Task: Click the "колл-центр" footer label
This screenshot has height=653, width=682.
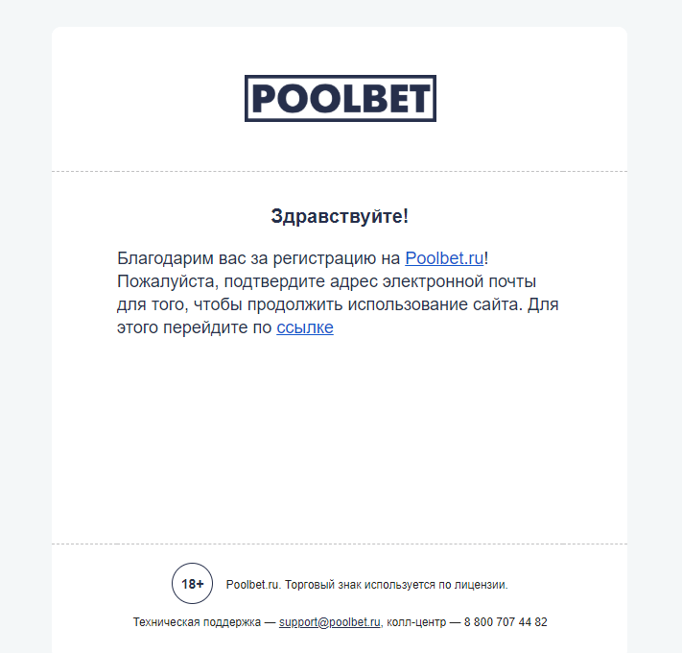Action: point(413,622)
